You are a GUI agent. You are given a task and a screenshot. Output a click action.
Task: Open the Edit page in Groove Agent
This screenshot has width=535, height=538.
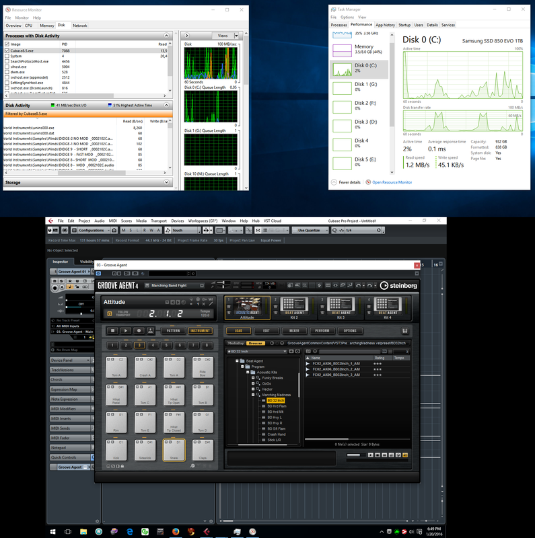[x=266, y=331]
